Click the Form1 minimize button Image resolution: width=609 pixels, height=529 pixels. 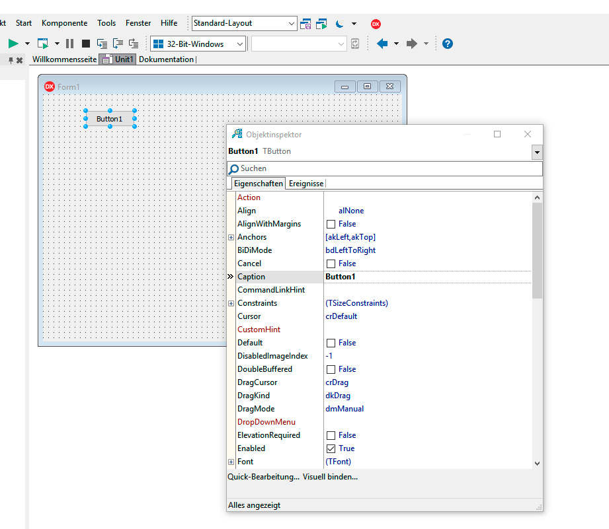345,86
